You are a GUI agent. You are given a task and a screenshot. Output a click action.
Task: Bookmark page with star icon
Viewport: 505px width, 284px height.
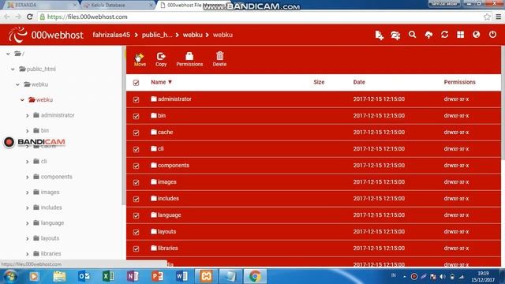[x=487, y=17]
